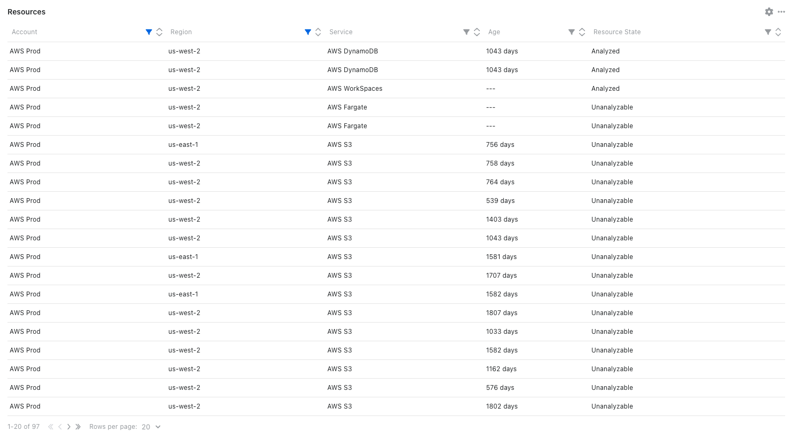Go to the previous page

click(60, 427)
